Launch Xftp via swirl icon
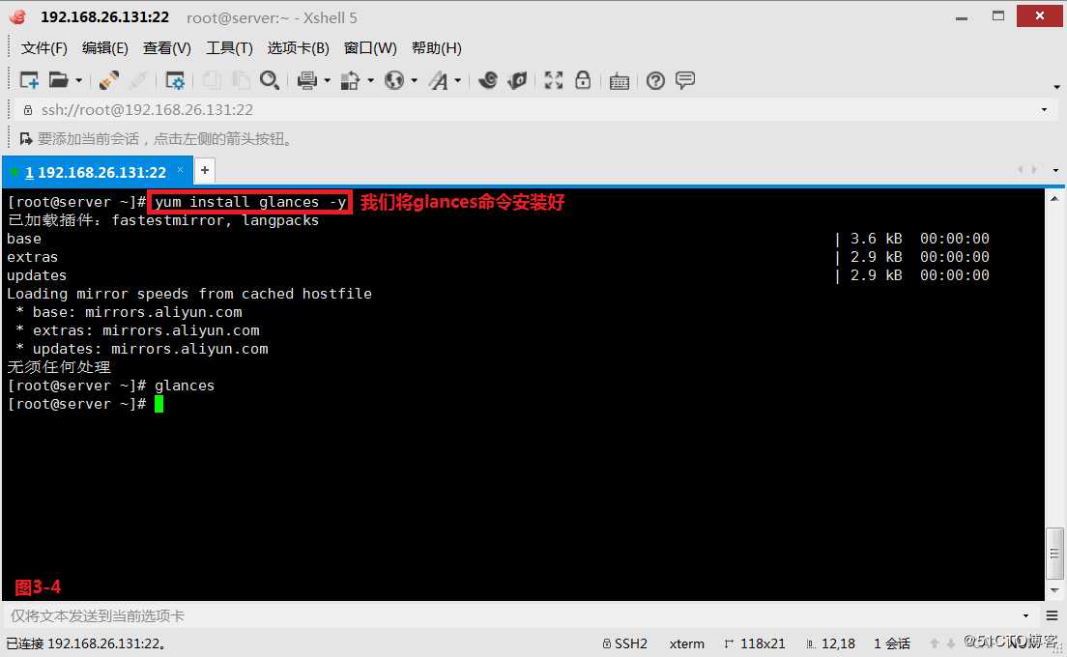Screen dimensions: 1067x657 click(x=487, y=80)
